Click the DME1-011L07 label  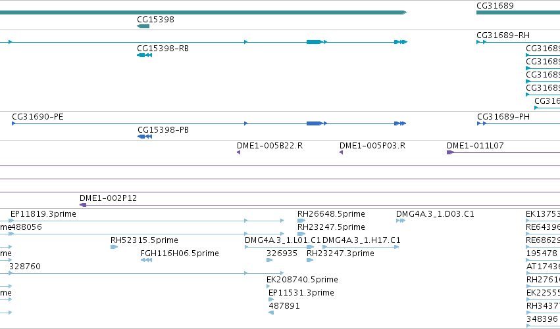[x=475, y=145]
